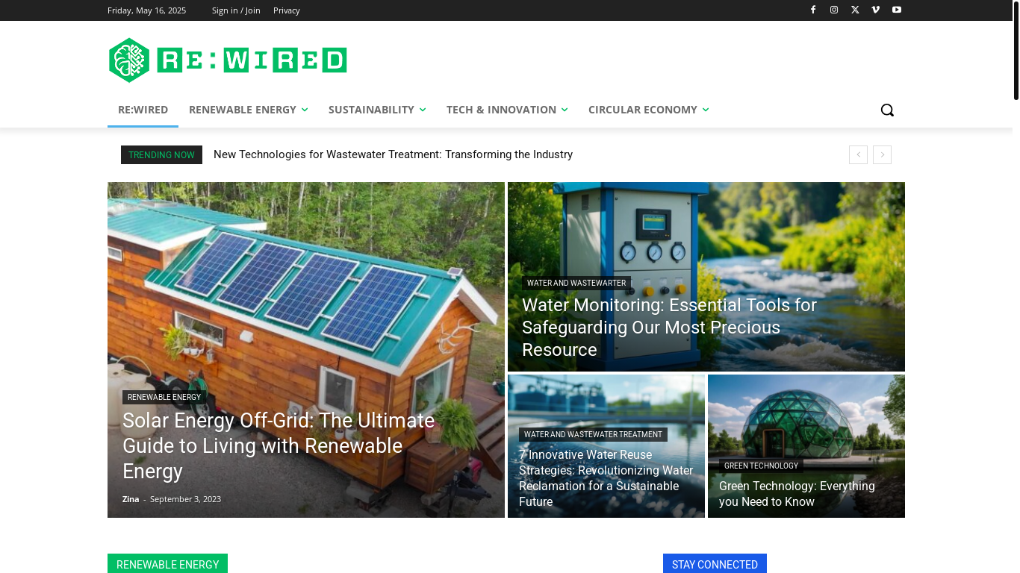This screenshot has width=1020, height=573.
Task: Show previous trending article arrow
Action: [858, 154]
